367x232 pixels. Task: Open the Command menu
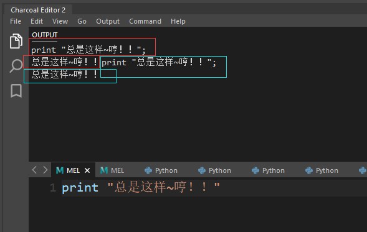(145, 21)
